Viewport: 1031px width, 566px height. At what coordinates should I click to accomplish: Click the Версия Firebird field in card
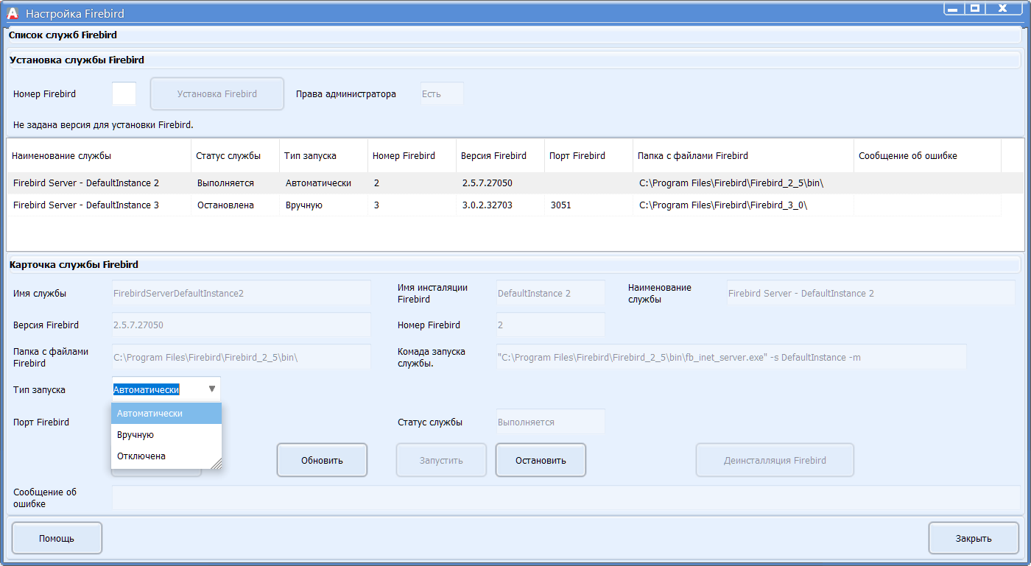[241, 325]
